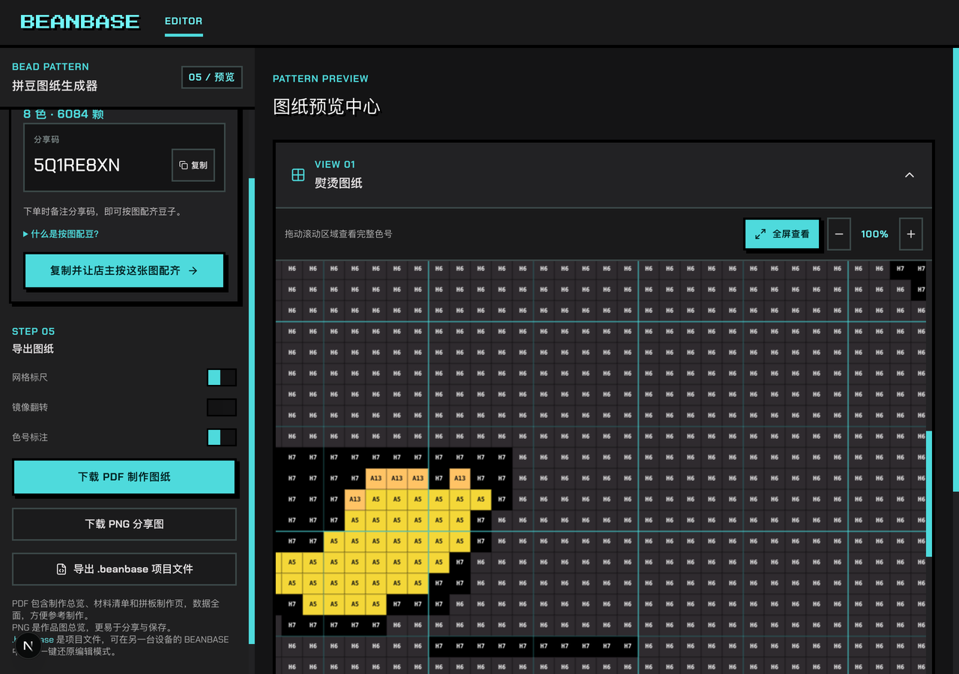Click 复制并让店主按这张图配齐 button

[x=124, y=270]
